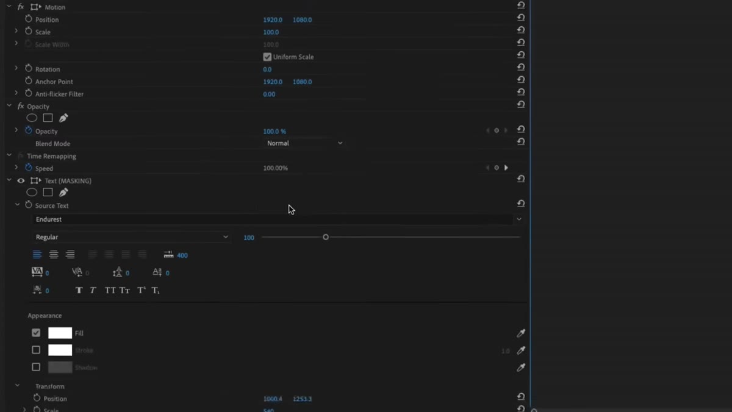Image resolution: width=732 pixels, height=412 pixels.
Task: Collapse the Opacity effect group
Action: click(x=9, y=106)
